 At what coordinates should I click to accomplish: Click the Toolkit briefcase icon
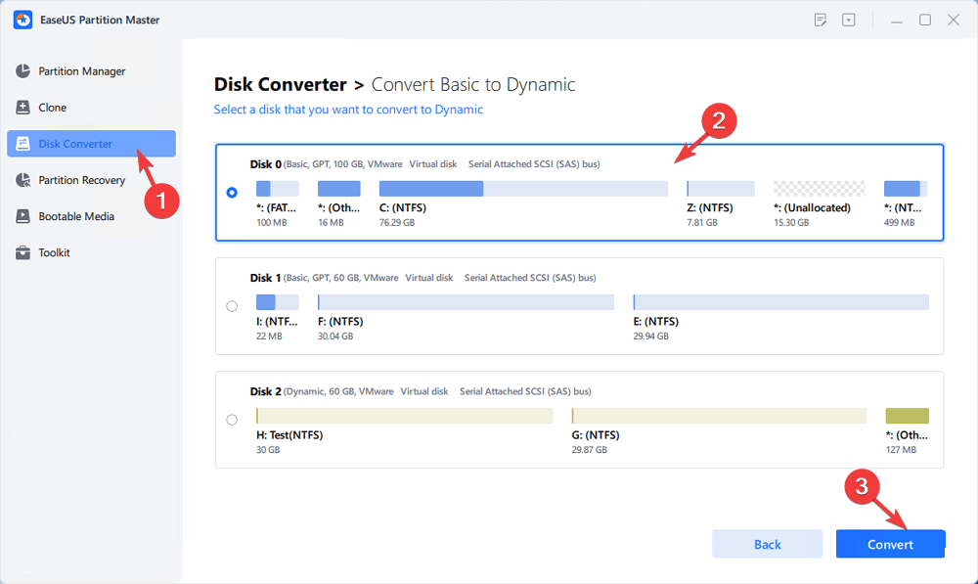23,252
